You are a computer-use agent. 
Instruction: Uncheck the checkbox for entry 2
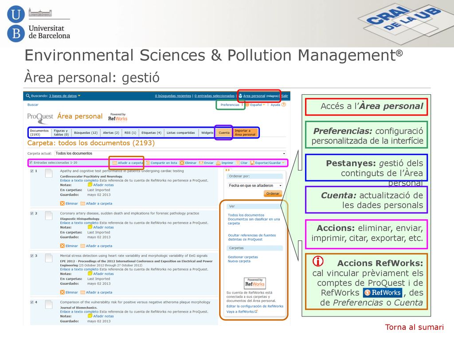(32, 213)
